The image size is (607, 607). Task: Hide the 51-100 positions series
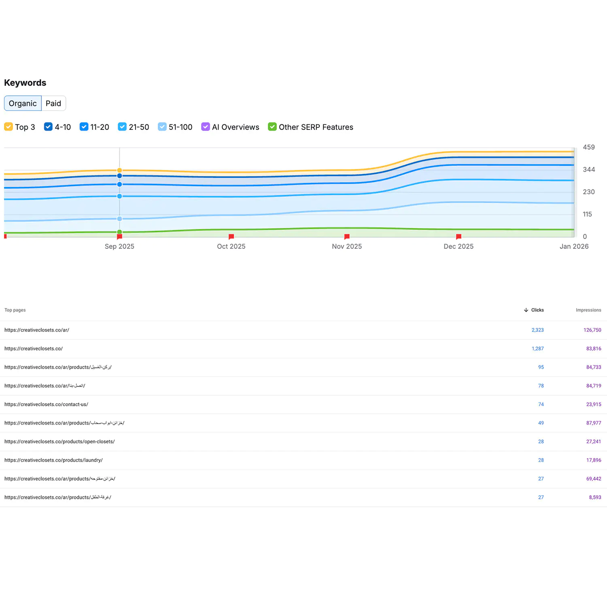click(162, 127)
